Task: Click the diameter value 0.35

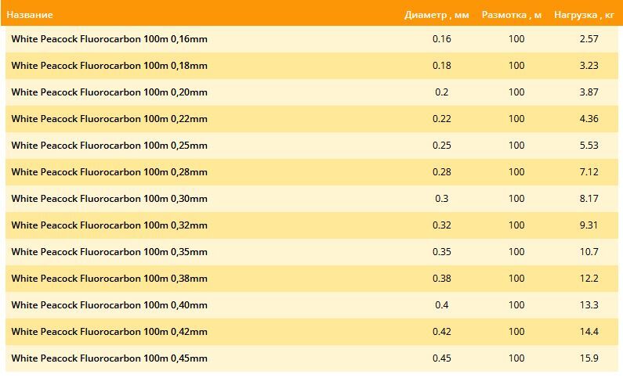Action: click(442, 251)
